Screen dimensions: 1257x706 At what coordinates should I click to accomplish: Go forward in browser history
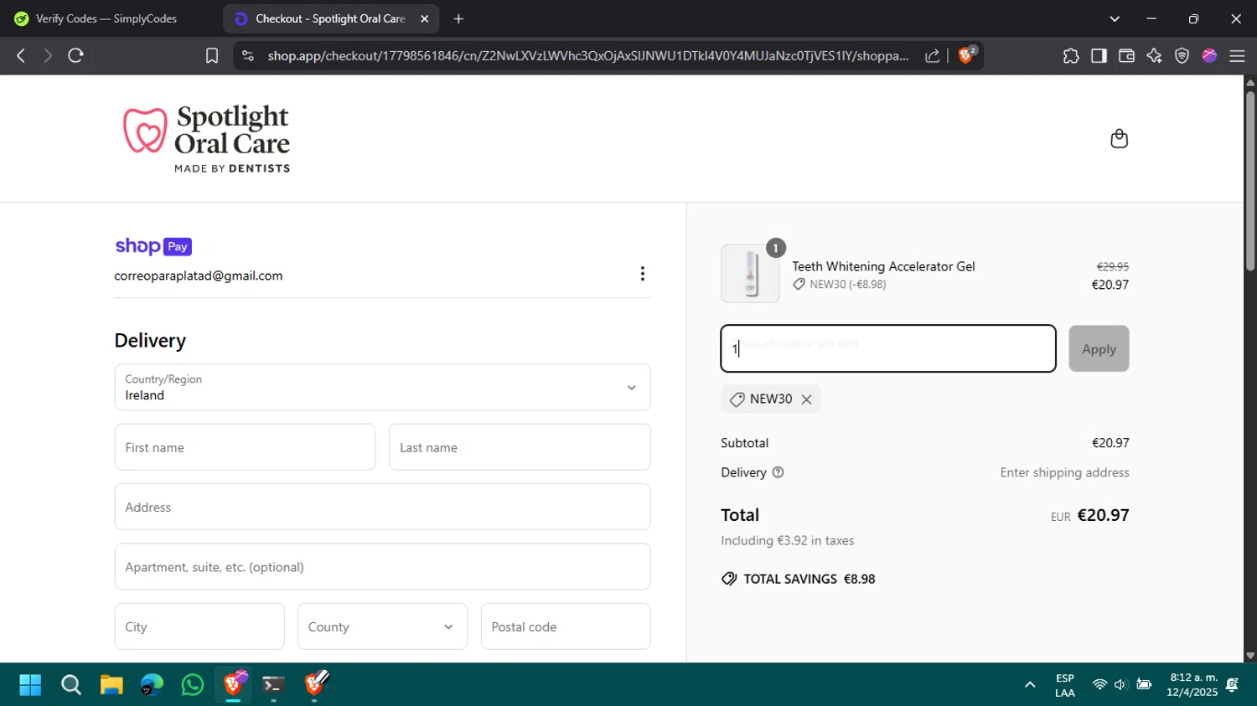coord(48,55)
